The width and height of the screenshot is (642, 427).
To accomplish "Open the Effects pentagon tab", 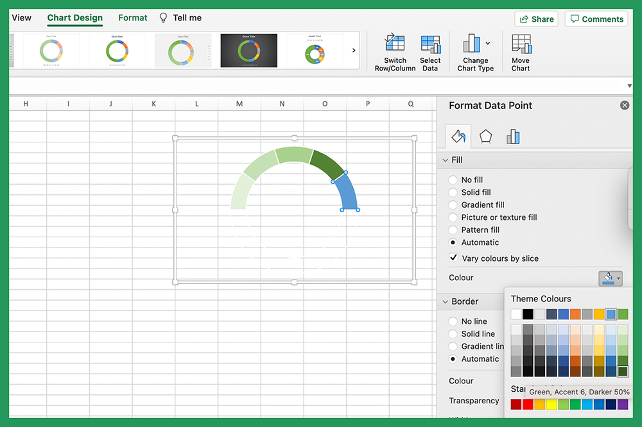I will click(x=485, y=136).
